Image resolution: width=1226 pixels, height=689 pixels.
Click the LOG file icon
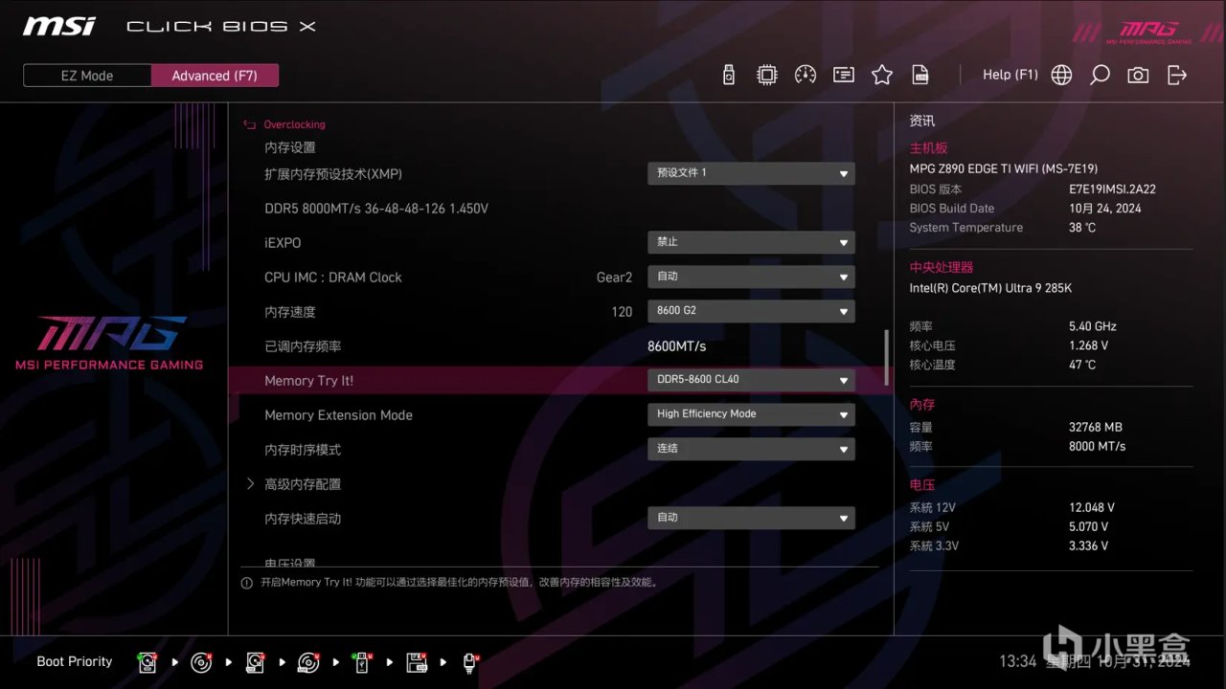(920, 75)
